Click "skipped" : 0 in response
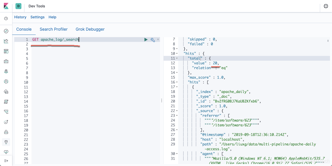 202,39
